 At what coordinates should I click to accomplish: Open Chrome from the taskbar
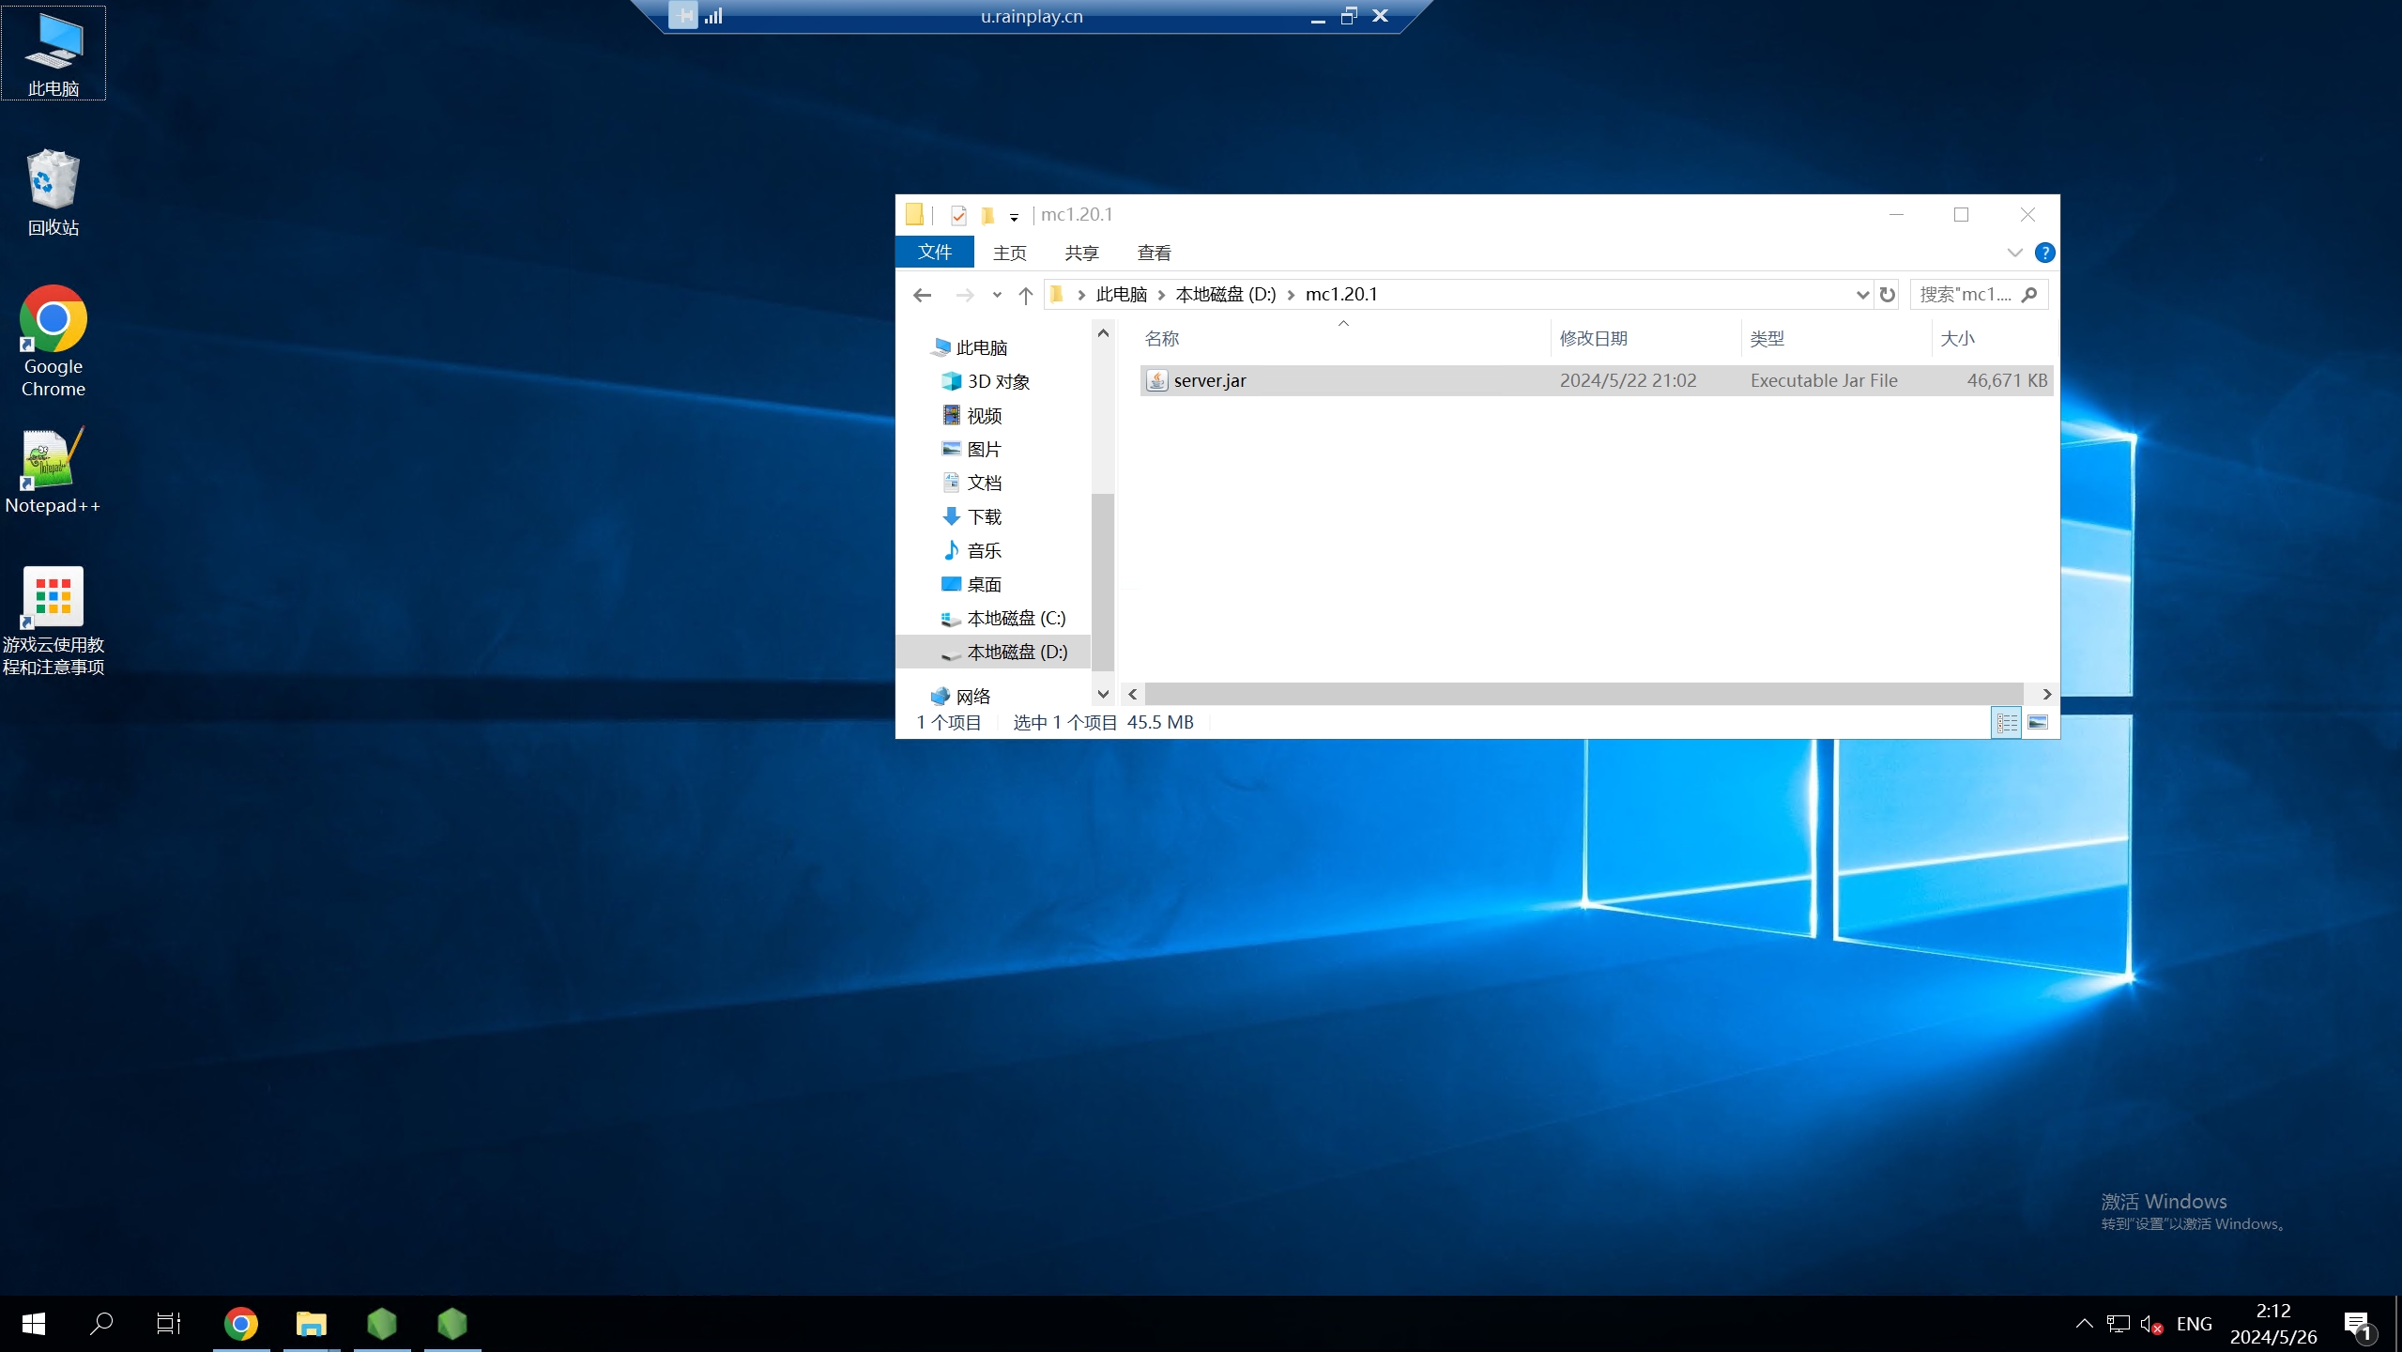point(241,1324)
